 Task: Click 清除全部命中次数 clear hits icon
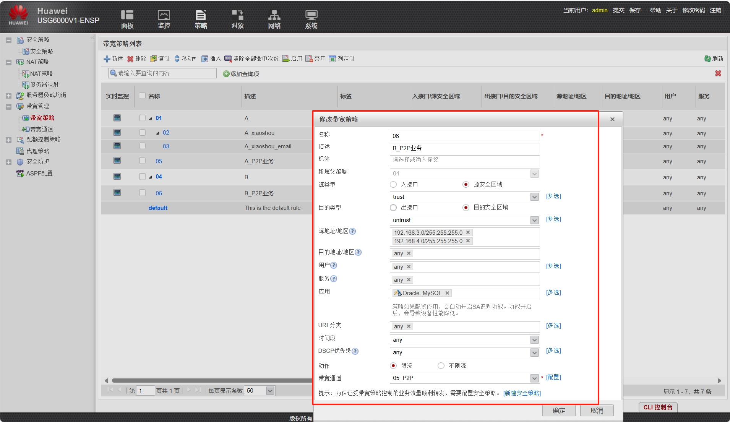pos(228,59)
